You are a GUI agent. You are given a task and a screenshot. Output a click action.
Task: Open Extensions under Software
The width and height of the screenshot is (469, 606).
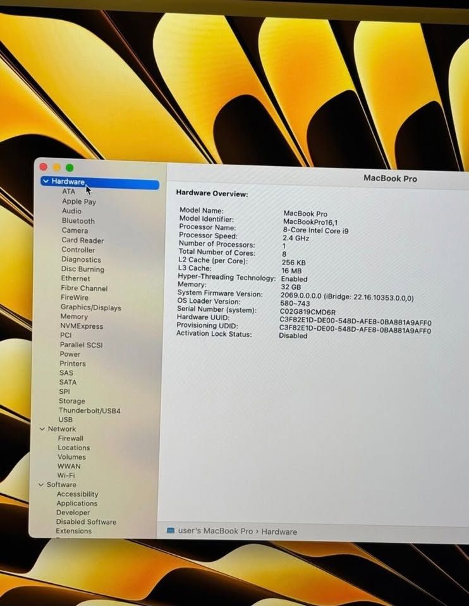click(73, 531)
